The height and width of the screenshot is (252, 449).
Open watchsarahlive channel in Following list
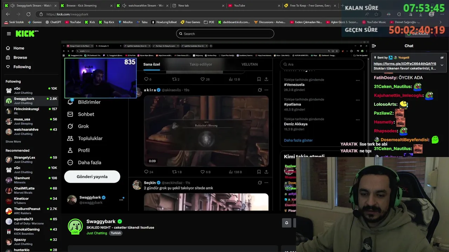point(31,132)
